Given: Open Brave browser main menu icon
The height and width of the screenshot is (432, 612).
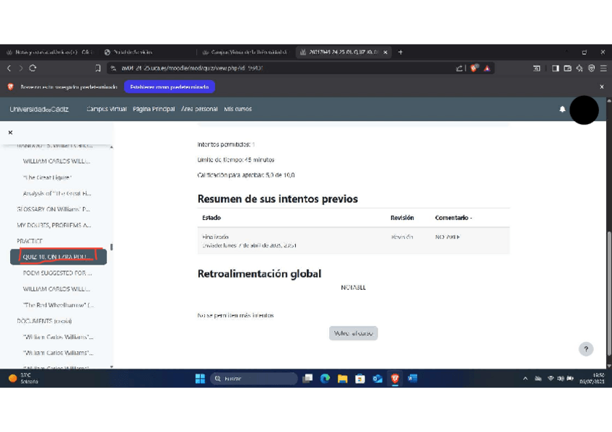Looking at the screenshot, I should (603, 69).
